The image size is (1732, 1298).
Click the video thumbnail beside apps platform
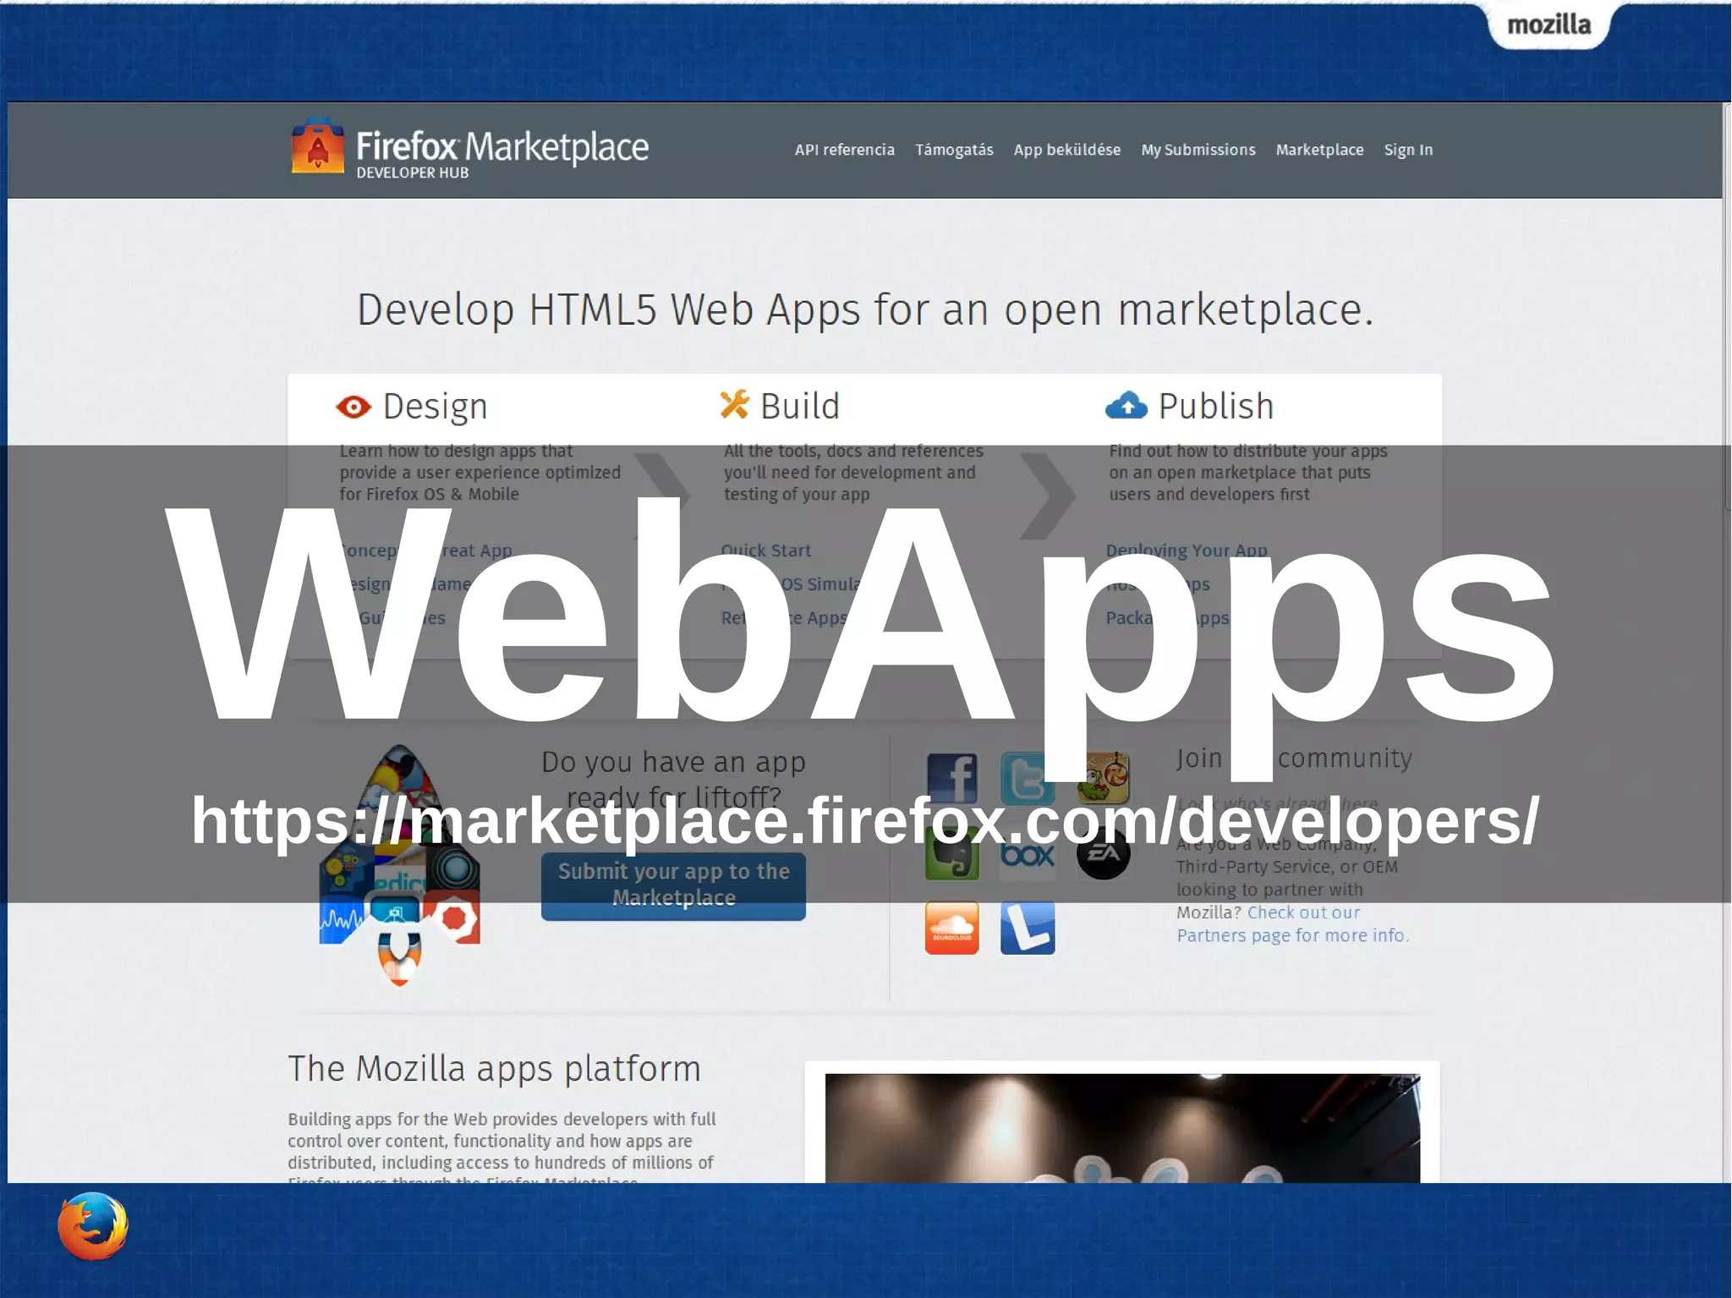coord(1122,1128)
